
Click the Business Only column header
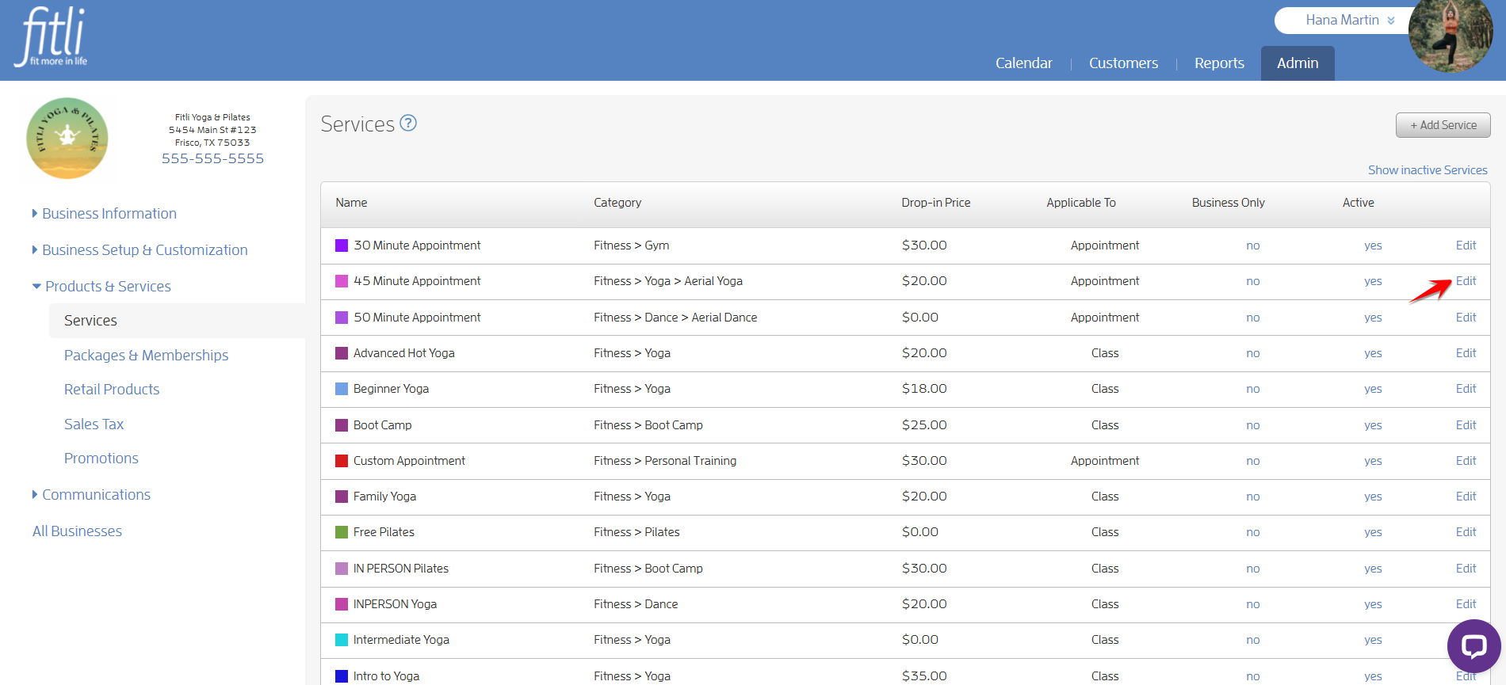coord(1228,203)
